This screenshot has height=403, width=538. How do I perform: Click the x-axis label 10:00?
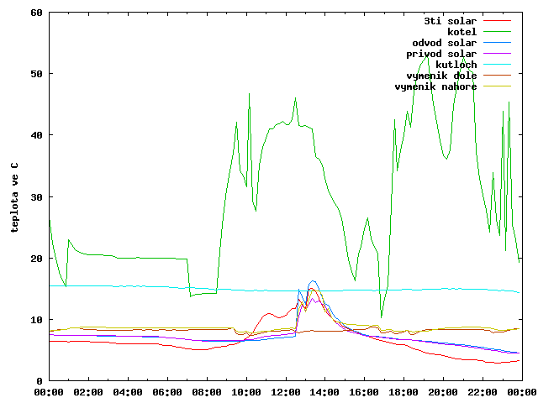click(246, 392)
